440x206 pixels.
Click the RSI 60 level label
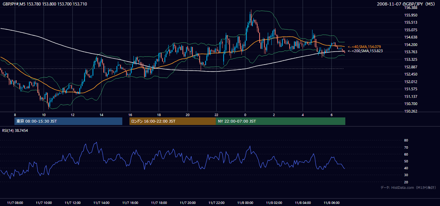point(406,154)
